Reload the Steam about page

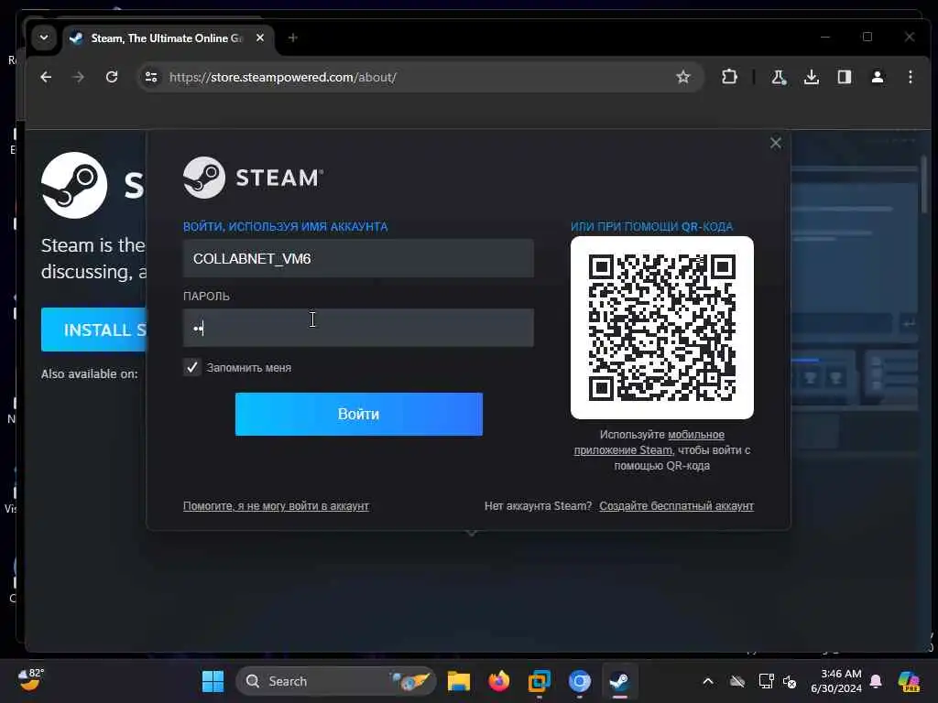click(x=112, y=77)
